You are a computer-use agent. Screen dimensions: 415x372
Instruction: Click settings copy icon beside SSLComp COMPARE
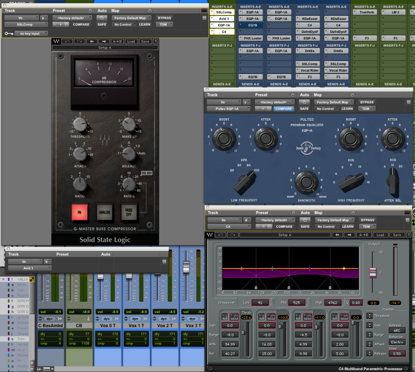pos(66,25)
